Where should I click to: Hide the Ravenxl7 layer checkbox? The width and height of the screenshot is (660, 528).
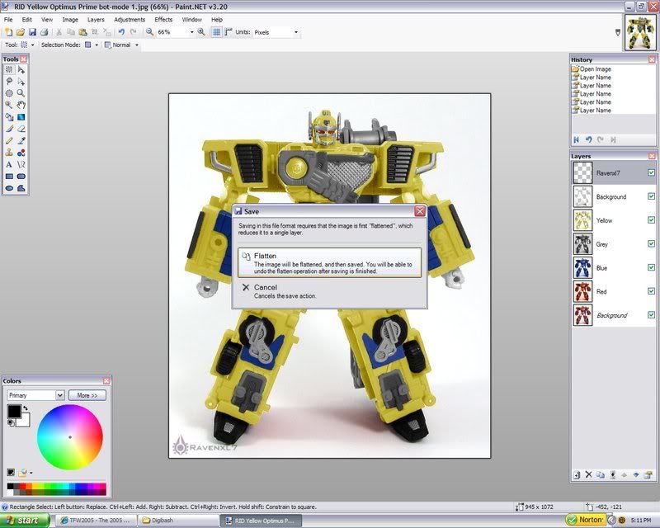[651, 172]
